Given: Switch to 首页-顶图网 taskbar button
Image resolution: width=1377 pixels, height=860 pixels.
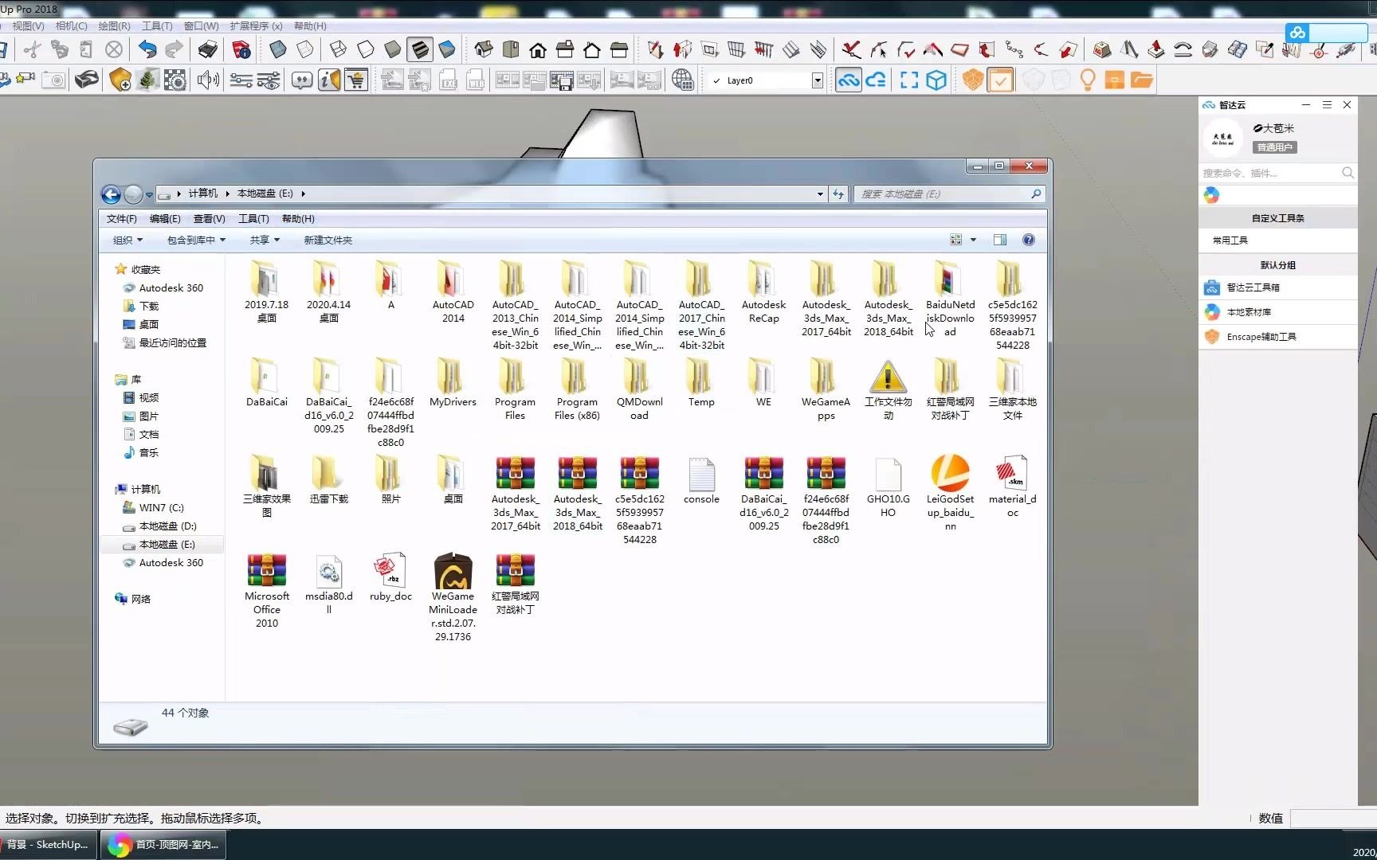Looking at the screenshot, I should coord(163,844).
